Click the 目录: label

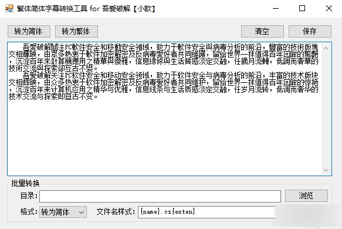coord(29,196)
